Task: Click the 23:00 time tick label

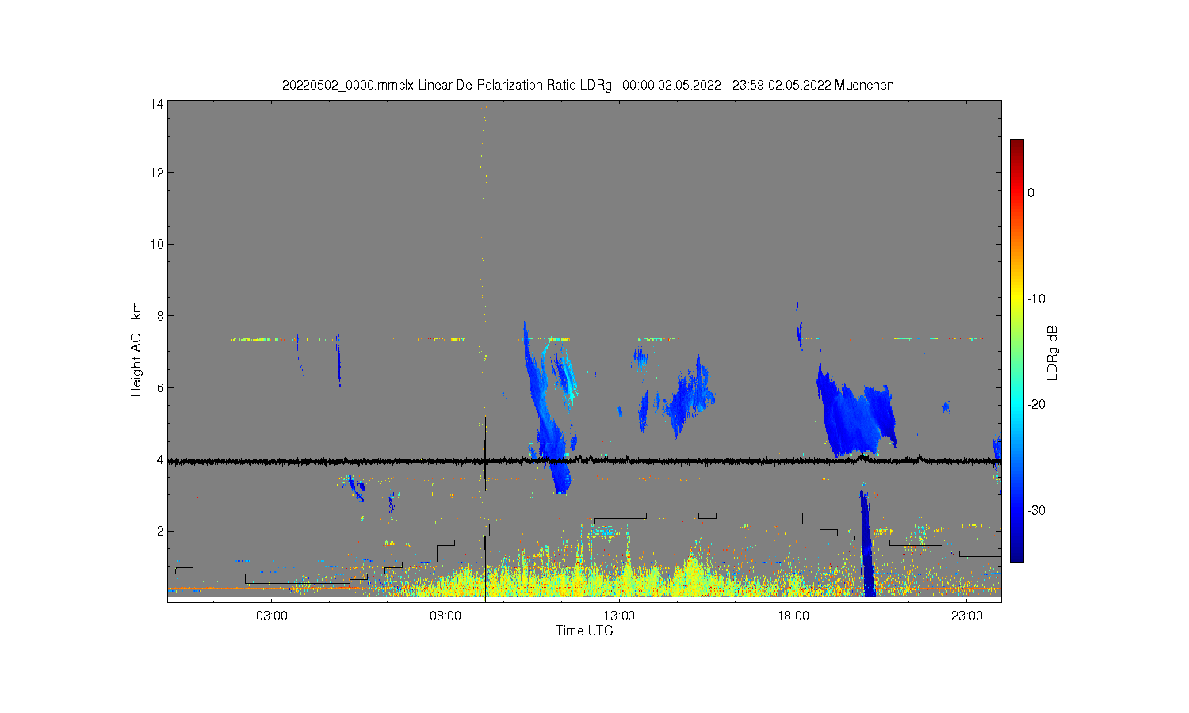Action: (966, 616)
